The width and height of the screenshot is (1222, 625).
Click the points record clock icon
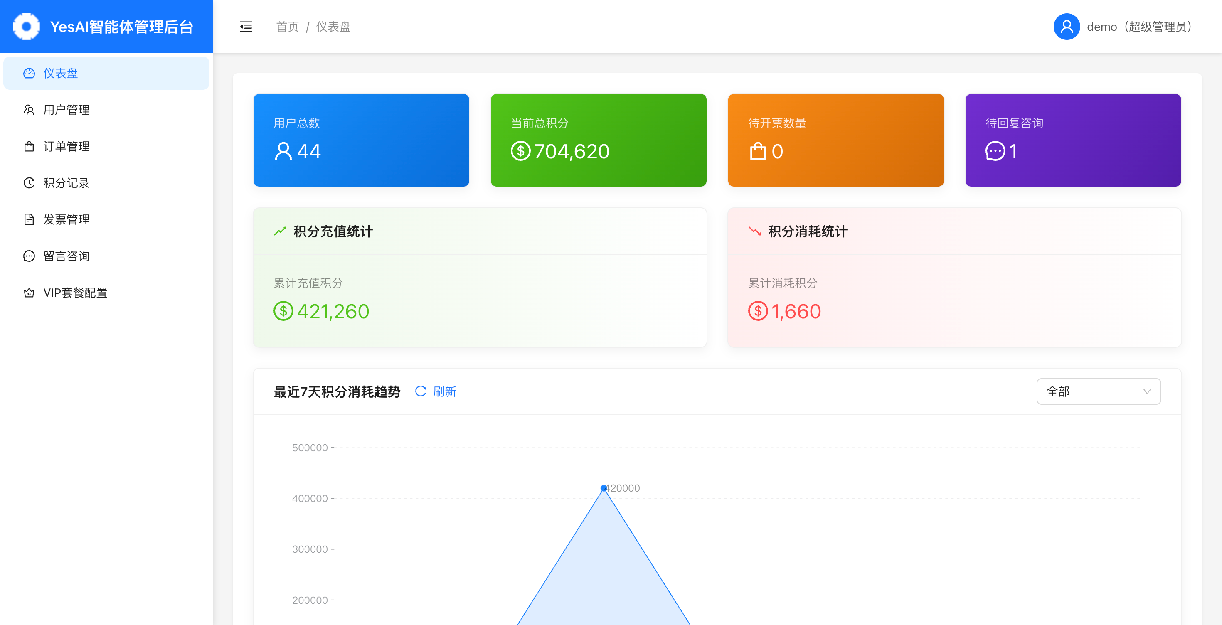tap(29, 182)
